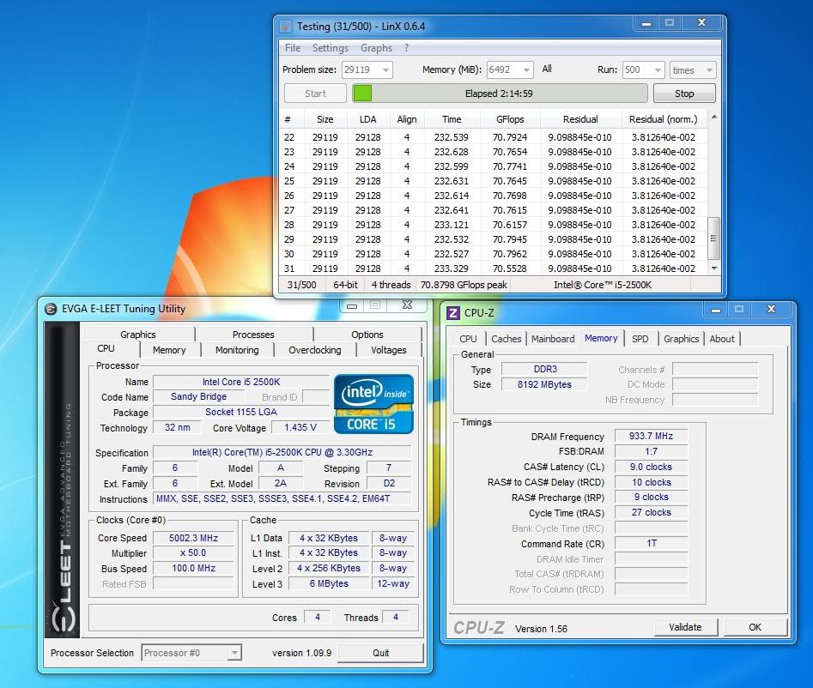The height and width of the screenshot is (688, 813).
Task: Select the CPU tab in E-LEET
Action: 106,349
